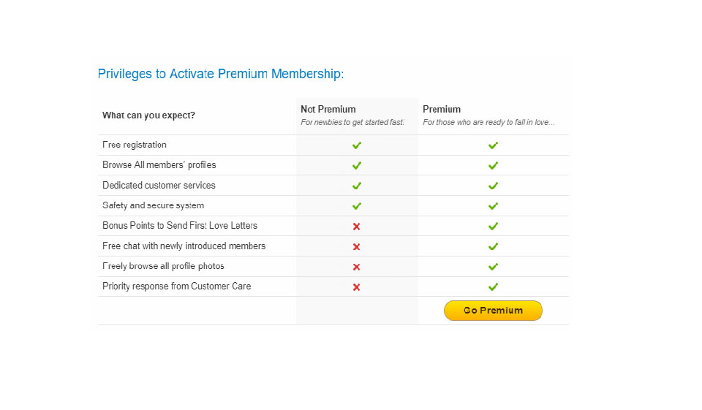
Task: Click Not Premium checkmark for Free registration
Action: click(x=357, y=145)
